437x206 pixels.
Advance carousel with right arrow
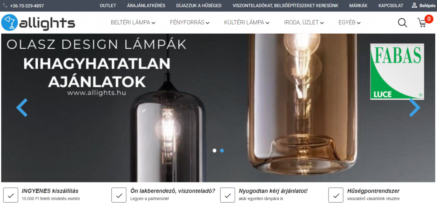(x=415, y=107)
